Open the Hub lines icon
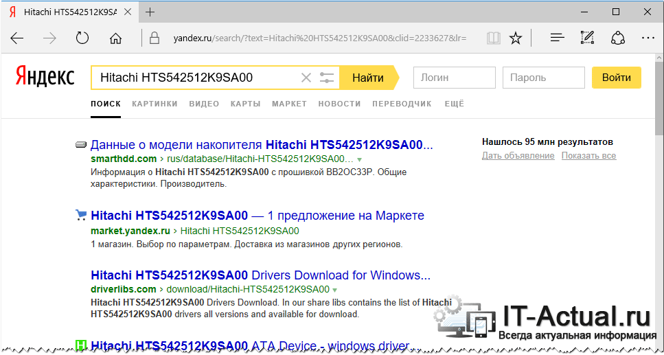The height and width of the screenshot is (355, 664). click(x=558, y=38)
